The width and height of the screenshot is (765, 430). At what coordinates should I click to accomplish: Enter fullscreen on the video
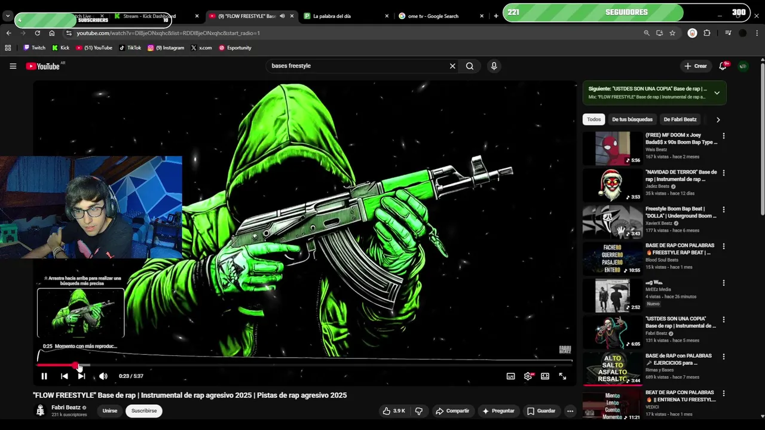562,376
